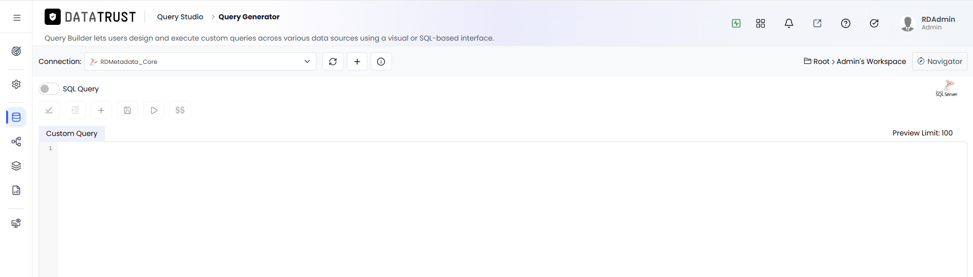Open the monitor icon in sidebar
Screen dimensions: 973x277
16,223
